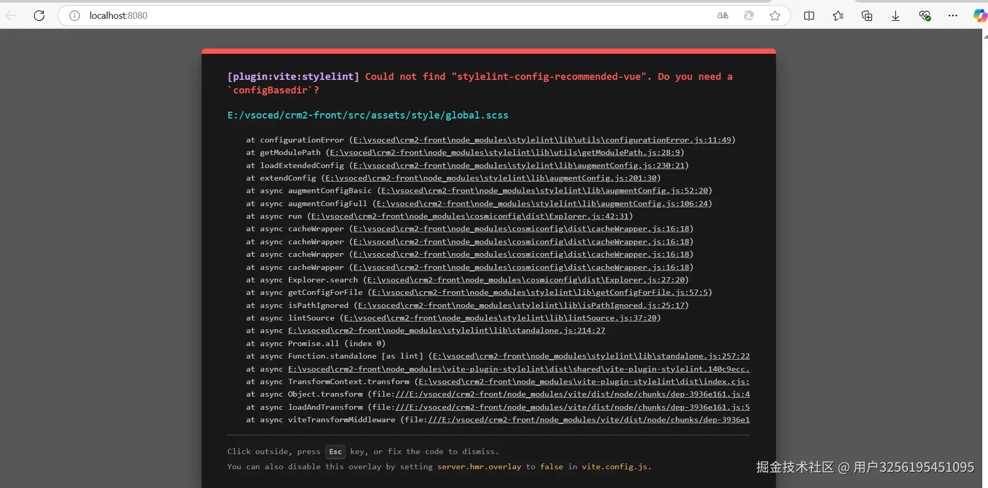Screen dimensions: 988x488
Task: View site information icon beside localhost:8080
Action: tap(75, 16)
